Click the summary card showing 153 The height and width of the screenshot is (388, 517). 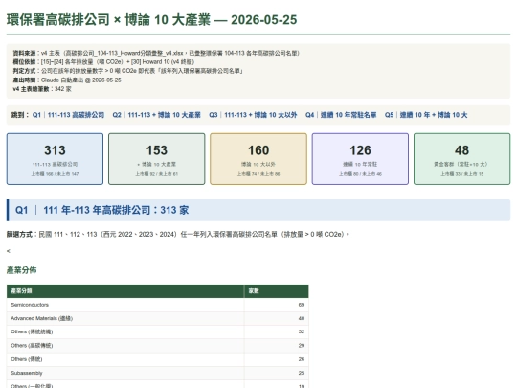point(157,159)
